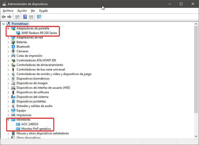Select the AMD Radeon R9 200 Series entry

39,33
